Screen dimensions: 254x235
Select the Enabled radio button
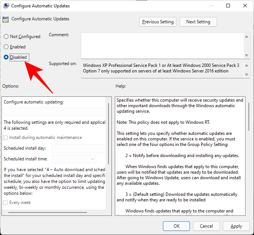click(6, 47)
